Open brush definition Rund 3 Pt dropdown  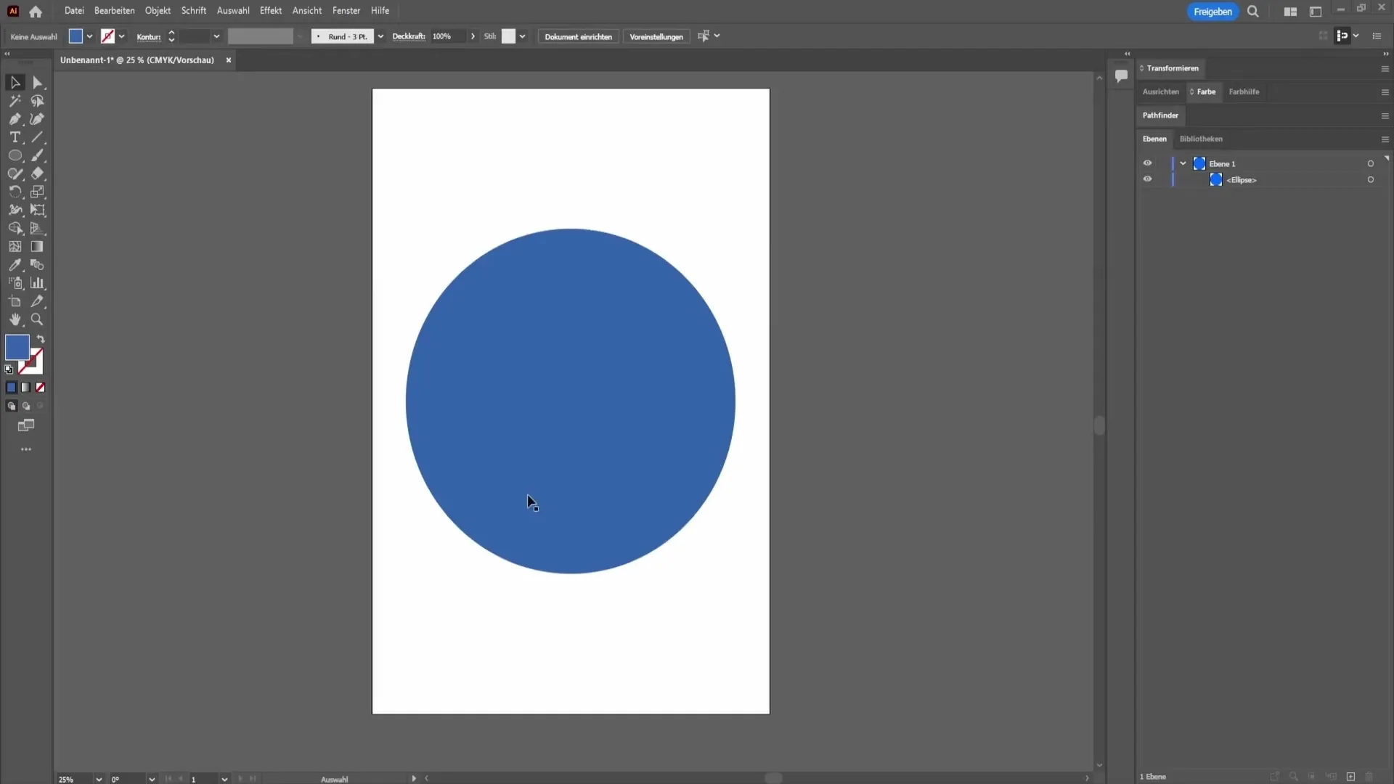[380, 36]
